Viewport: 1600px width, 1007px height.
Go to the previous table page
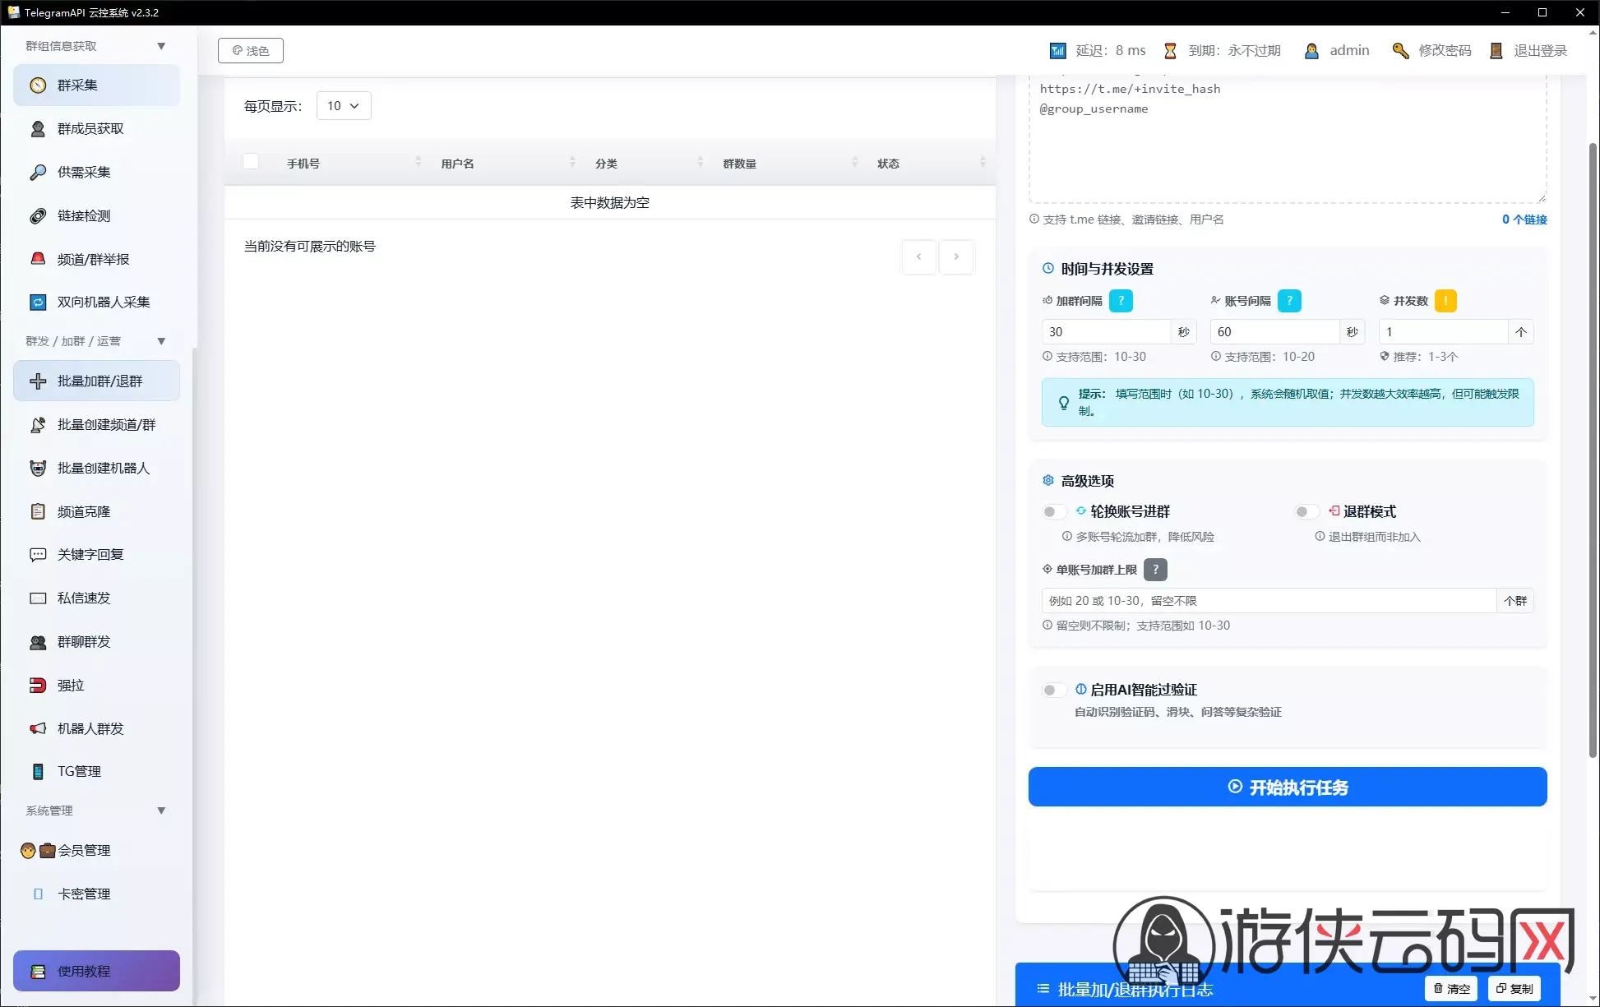918,257
